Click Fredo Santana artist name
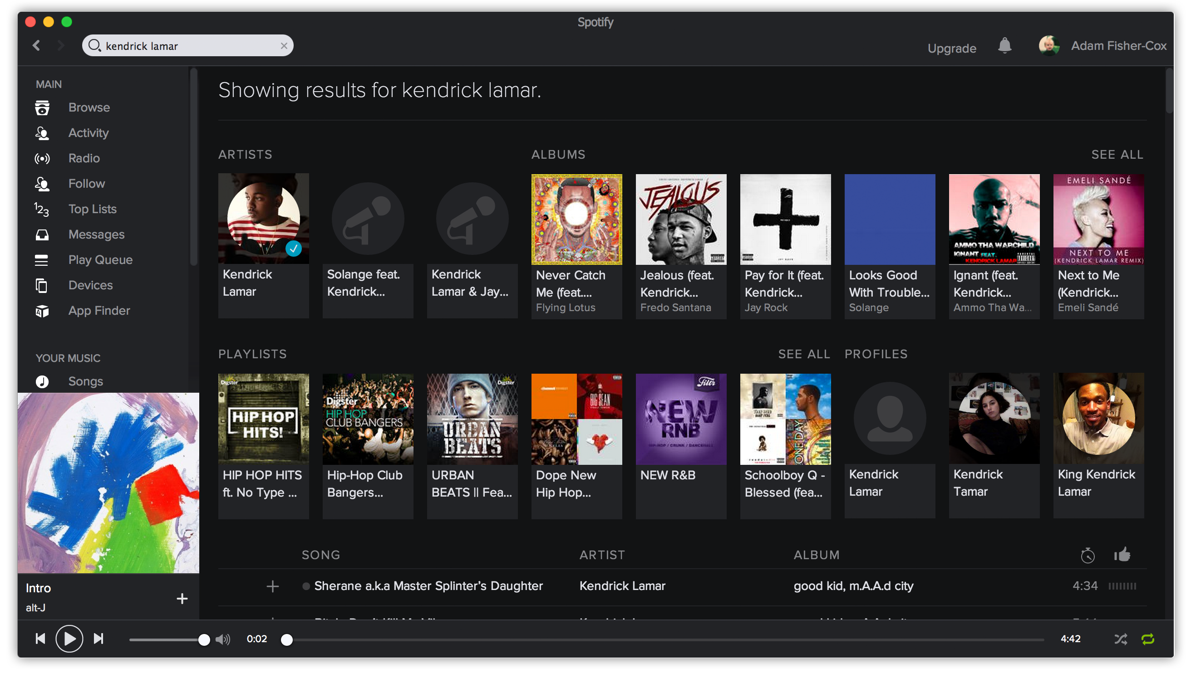Screen dimensions: 1191x673 click(675, 307)
